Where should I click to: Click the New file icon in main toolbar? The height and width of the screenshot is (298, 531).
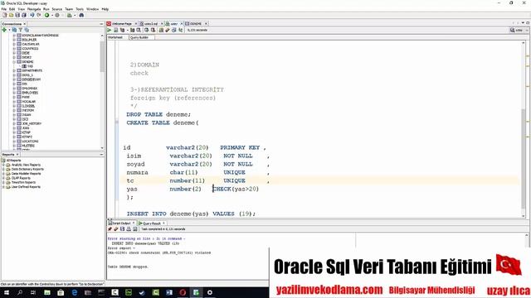(5, 15)
